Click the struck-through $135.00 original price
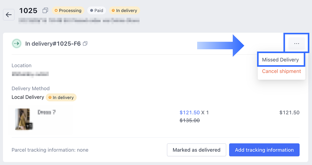The width and height of the screenshot is (312, 165). [x=190, y=121]
